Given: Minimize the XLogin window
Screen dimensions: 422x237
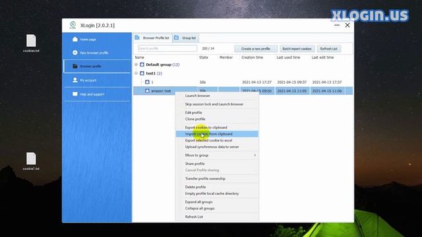Looking at the screenshot, I should pyautogui.click(x=337, y=25).
